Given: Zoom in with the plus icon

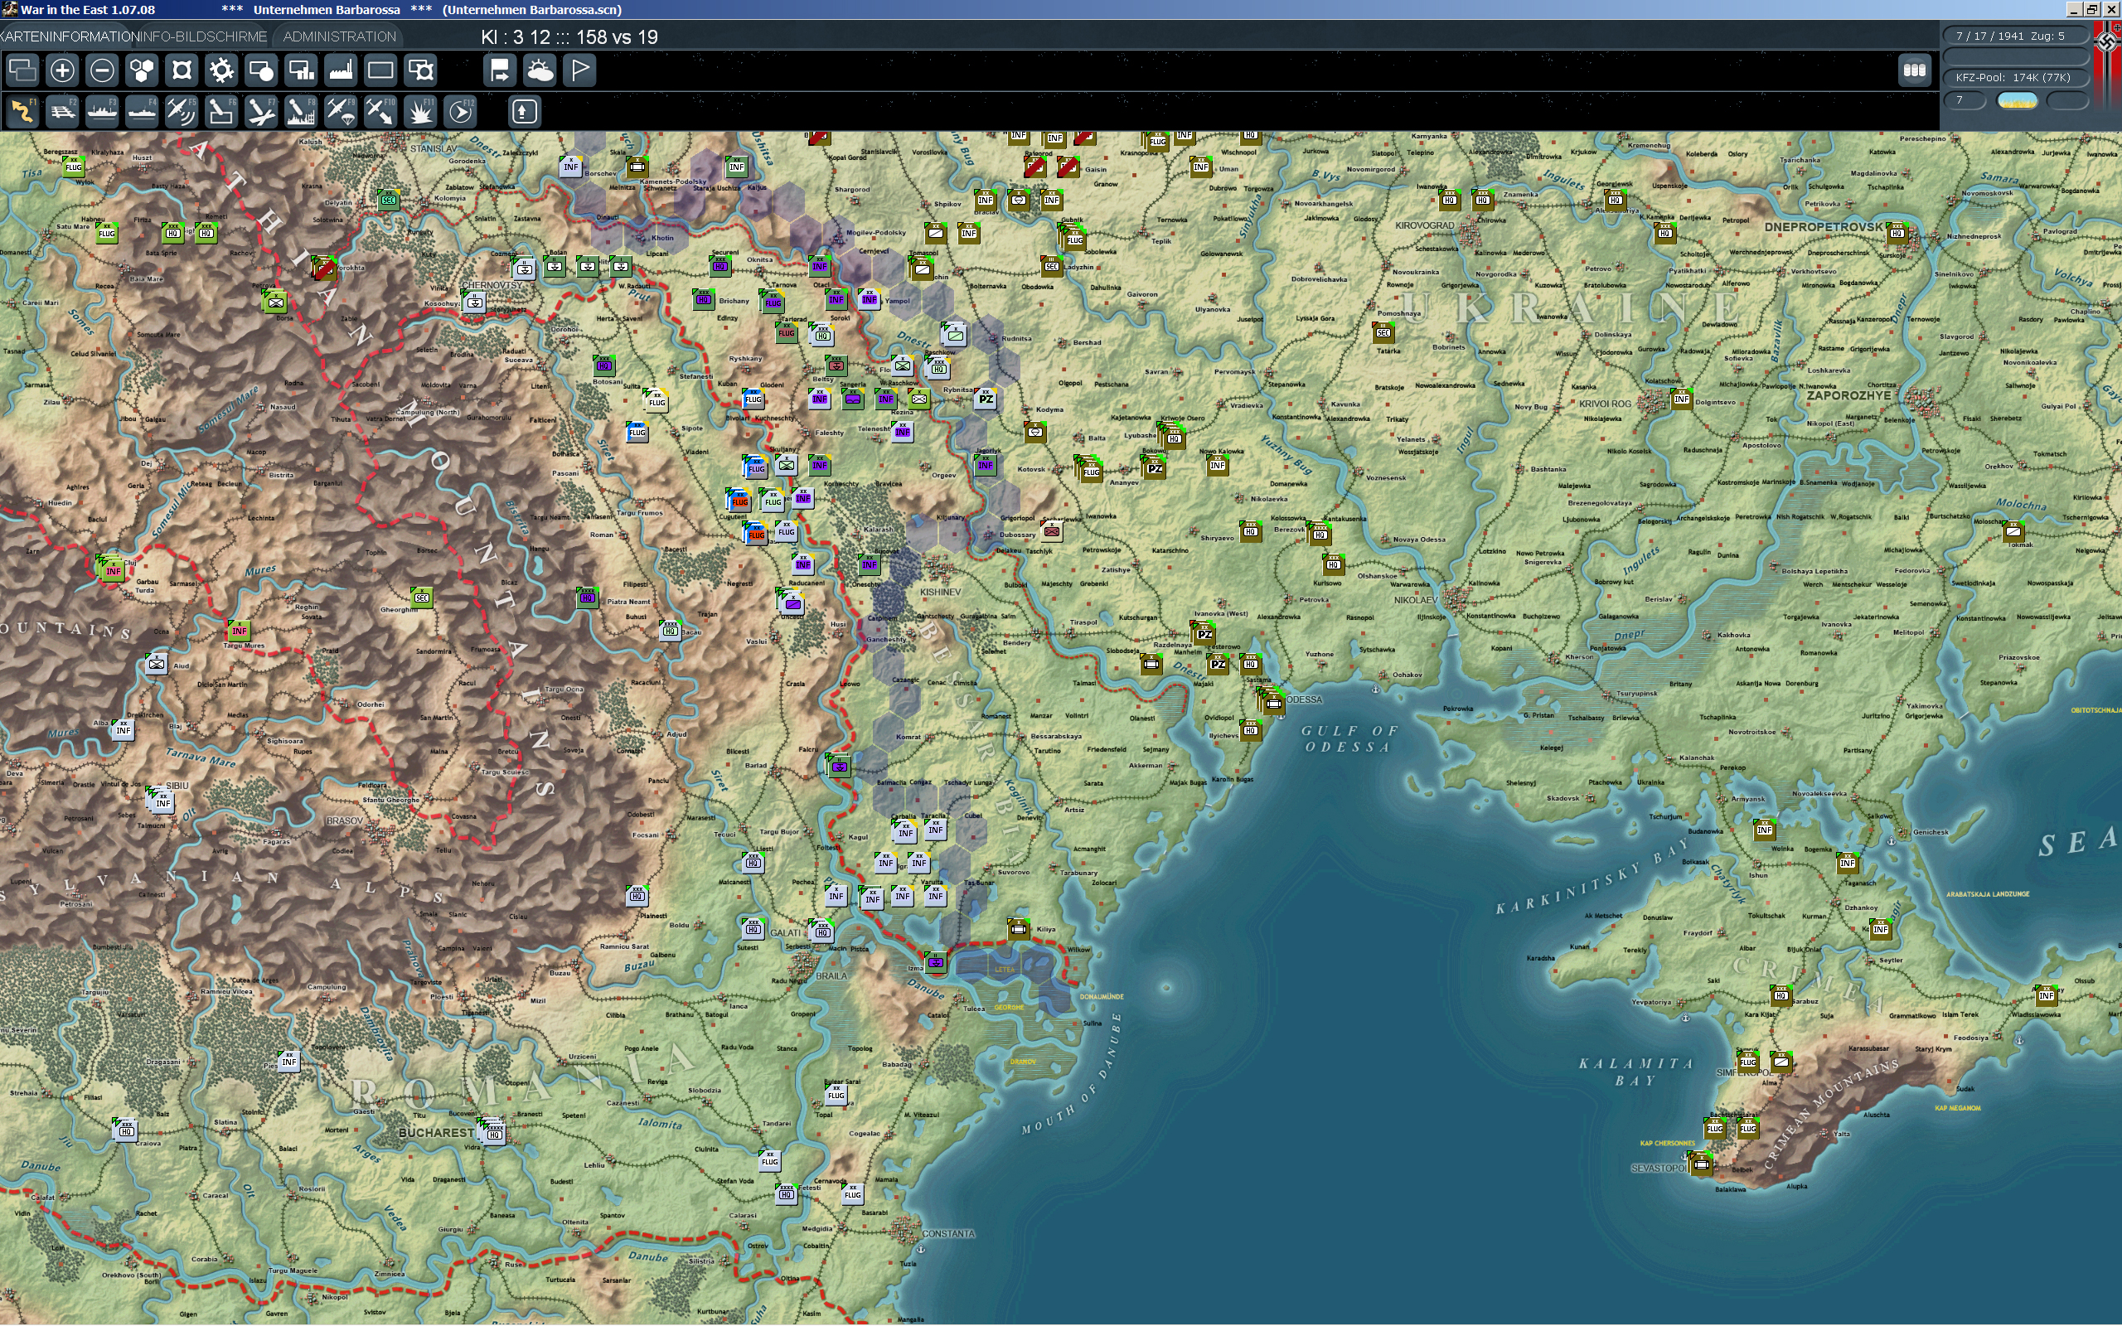Looking at the screenshot, I should [x=62, y=70].
